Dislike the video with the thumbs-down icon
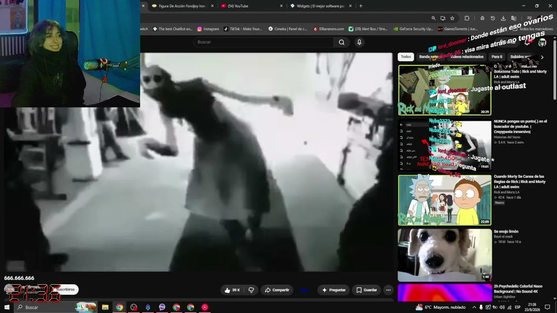The height and width of the screenshot is (313, 557). (x=251, y=290)
